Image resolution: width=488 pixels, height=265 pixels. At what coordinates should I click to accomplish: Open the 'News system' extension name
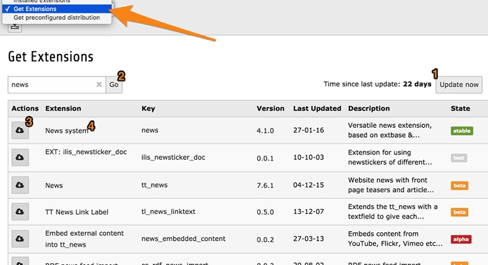click(67, 131)
